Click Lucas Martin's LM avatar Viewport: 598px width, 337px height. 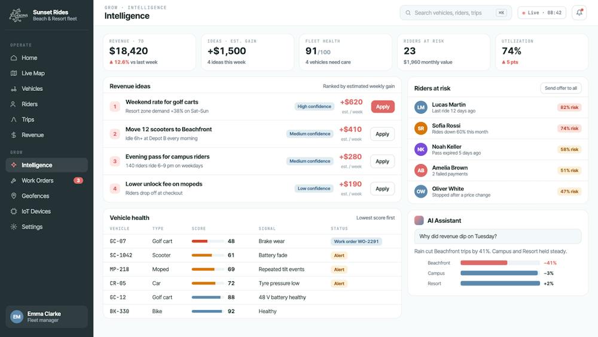click(420, 108)
